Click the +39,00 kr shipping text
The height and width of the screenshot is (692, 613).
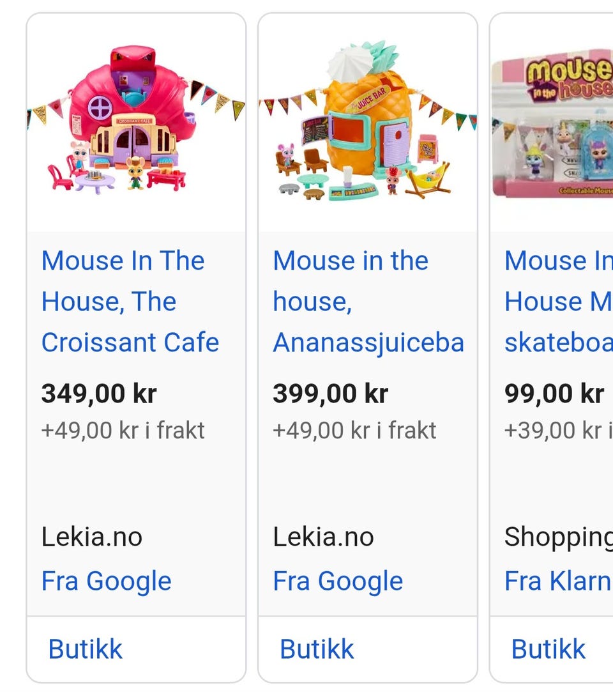[558, 431]
